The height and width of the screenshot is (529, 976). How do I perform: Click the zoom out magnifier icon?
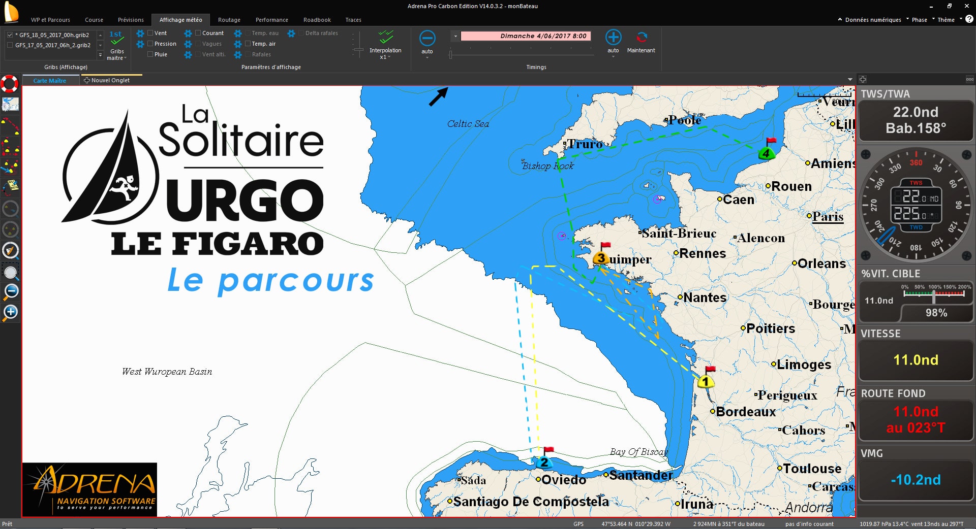coord(10,292)
